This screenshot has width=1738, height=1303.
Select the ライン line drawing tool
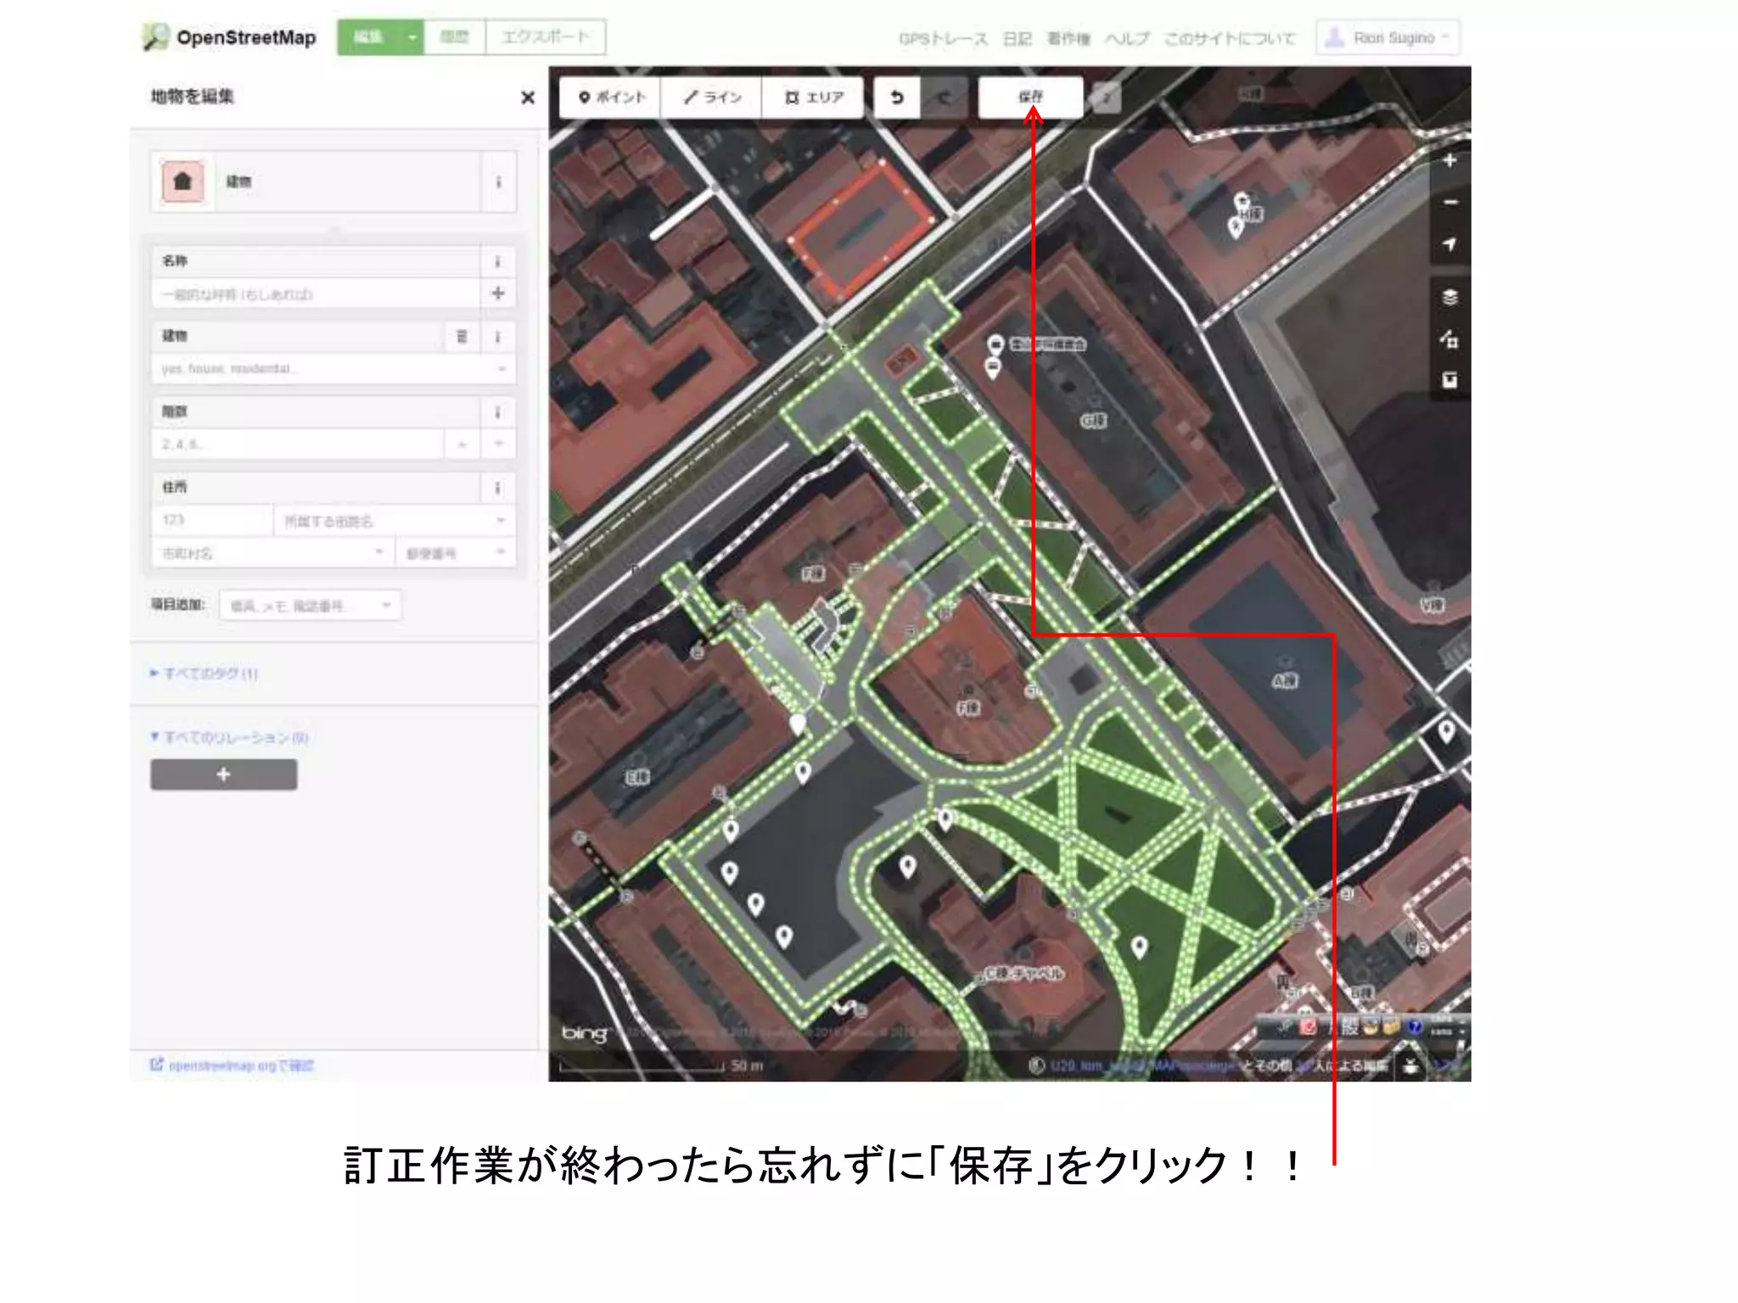(x=712, y=98)
